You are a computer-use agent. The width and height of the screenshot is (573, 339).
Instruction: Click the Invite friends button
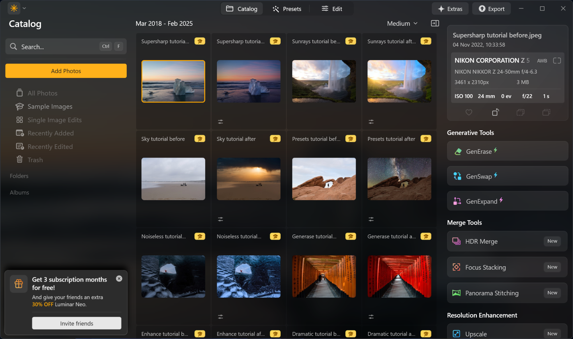pos(77,323)
